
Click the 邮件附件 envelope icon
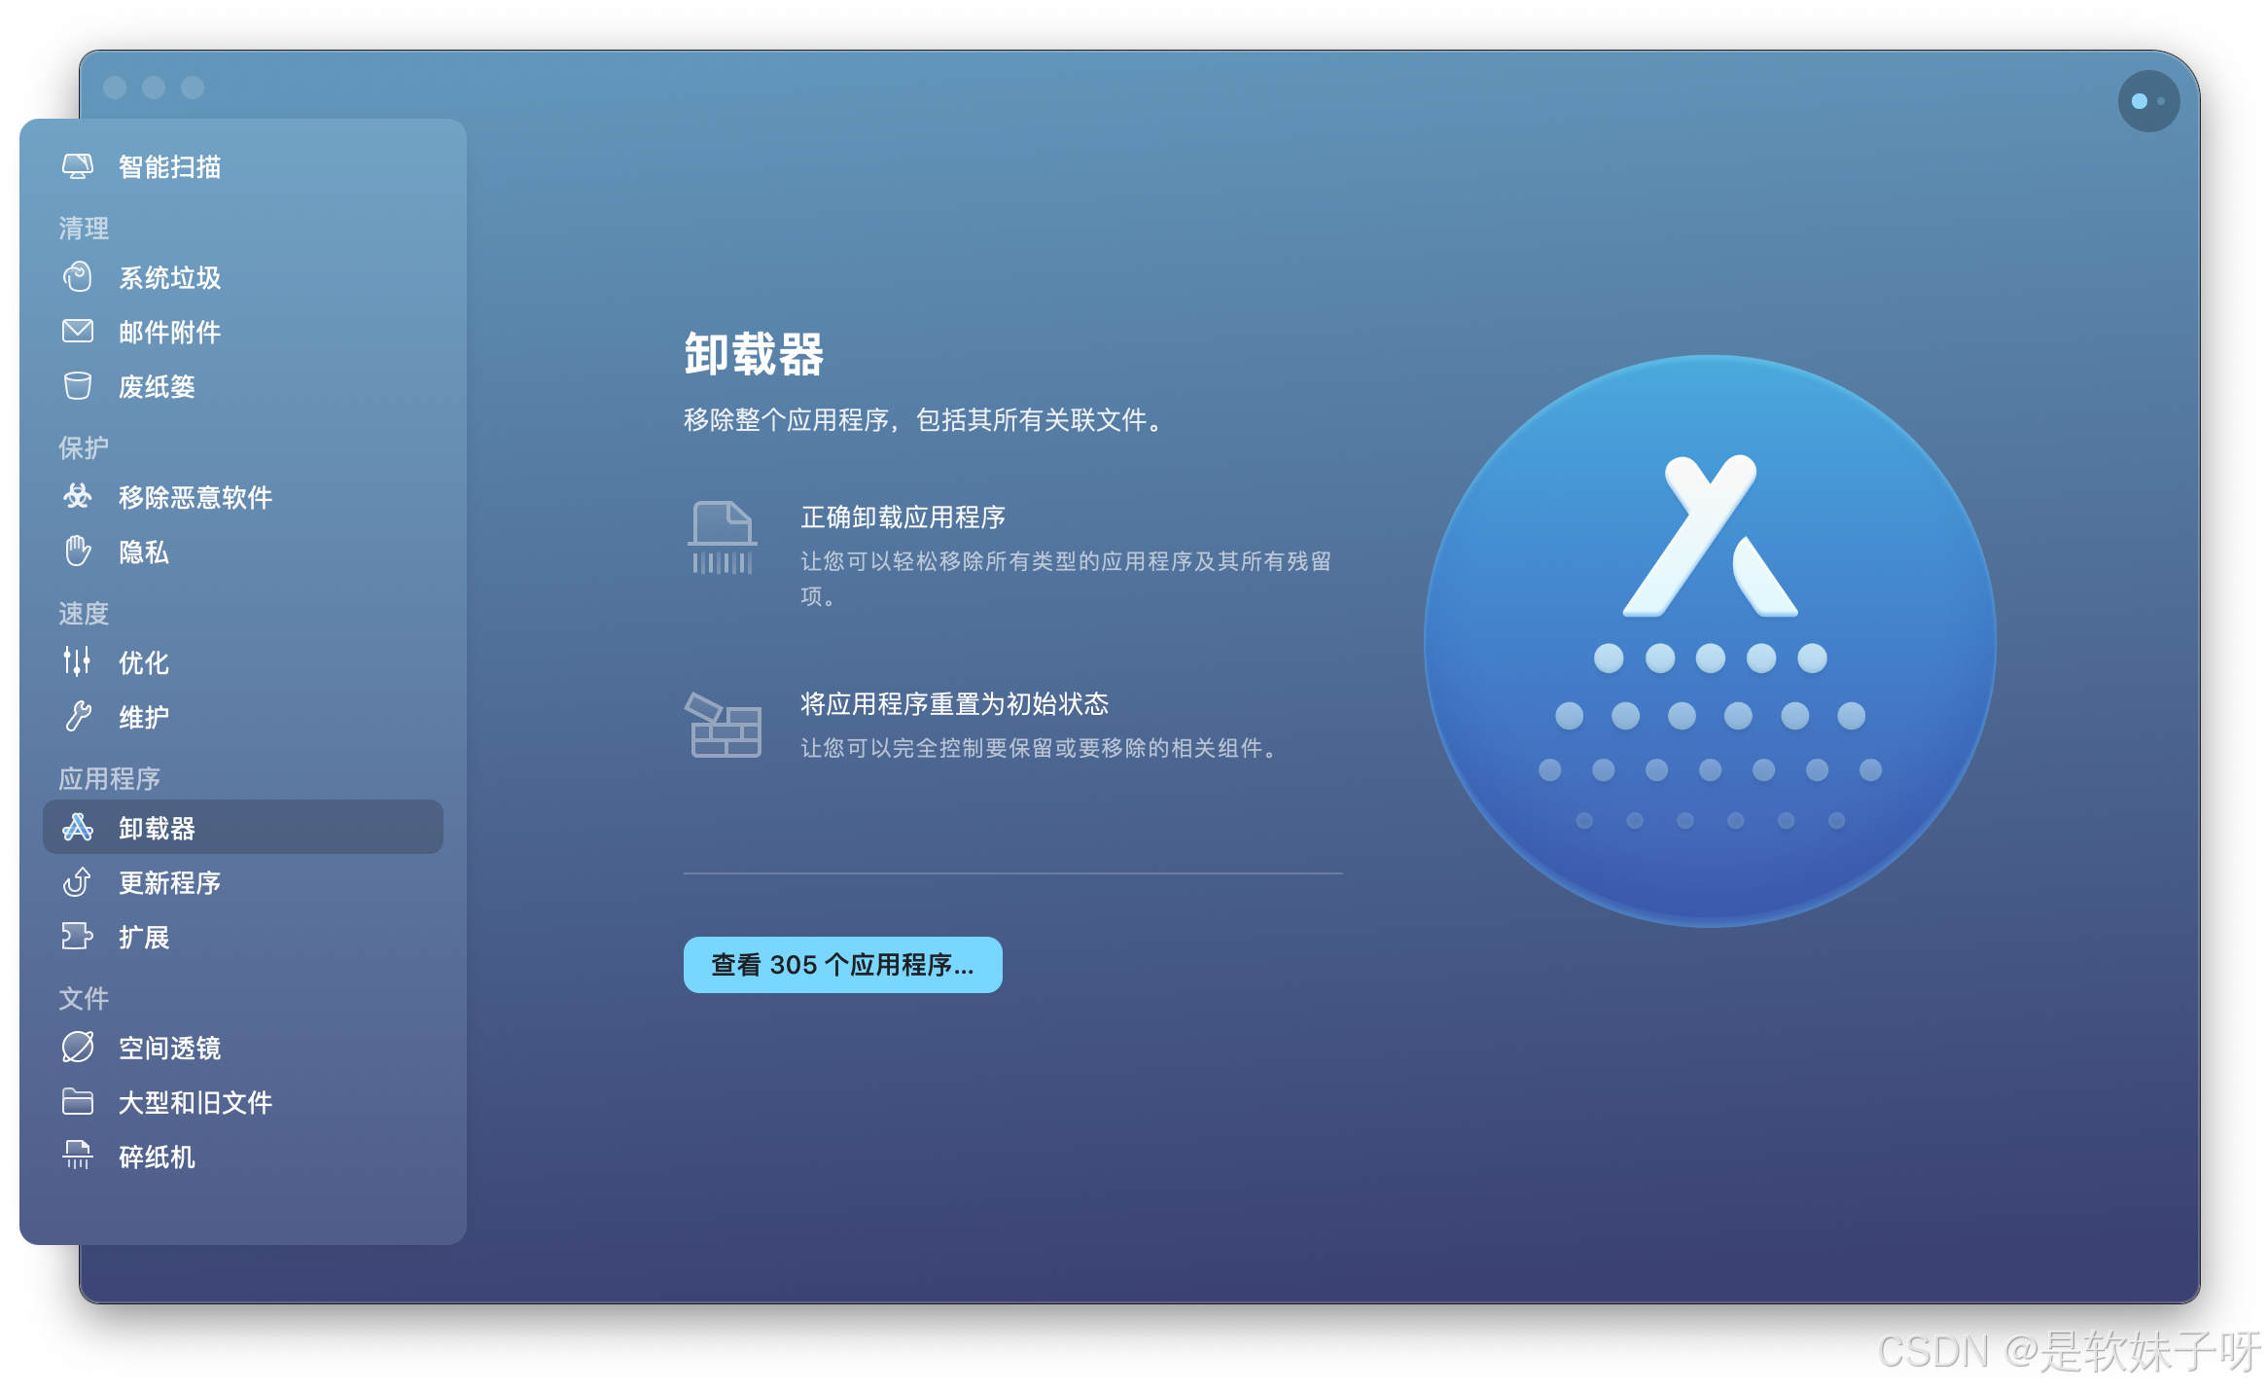click(78, 332)
